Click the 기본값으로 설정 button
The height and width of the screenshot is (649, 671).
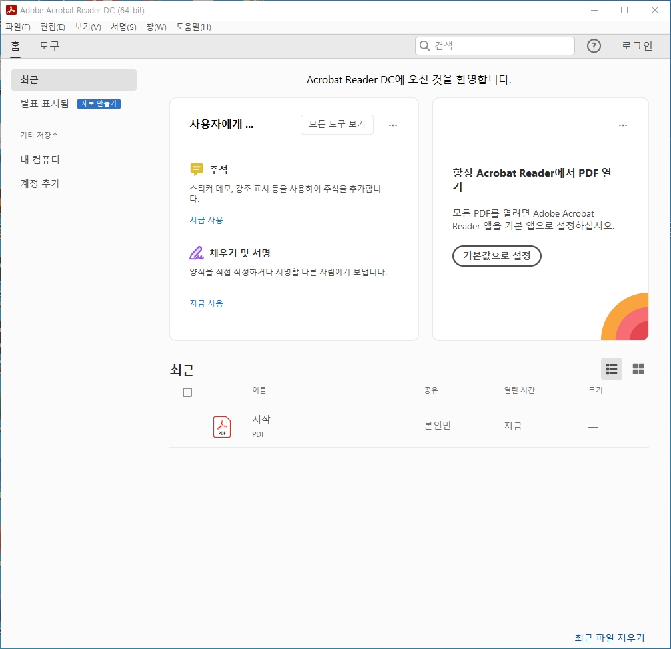(x=497, y=255)
